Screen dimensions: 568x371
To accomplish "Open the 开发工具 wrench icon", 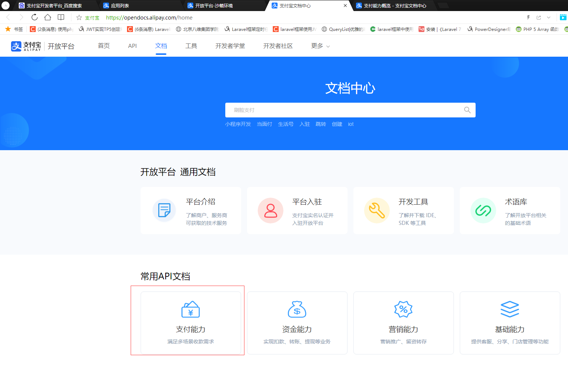I will pyautogui.click(x=377, y=211).
